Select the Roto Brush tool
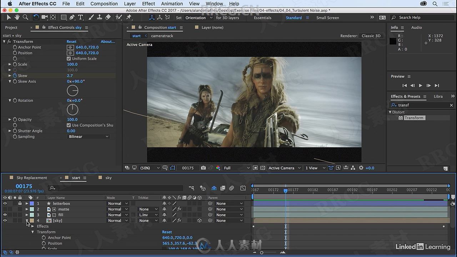The height and width of the screenshot is (257, 457). pyautogui.click(x=119, y=17)
